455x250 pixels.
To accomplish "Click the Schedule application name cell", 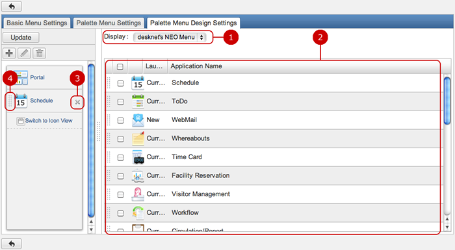I will coord(185,82).
